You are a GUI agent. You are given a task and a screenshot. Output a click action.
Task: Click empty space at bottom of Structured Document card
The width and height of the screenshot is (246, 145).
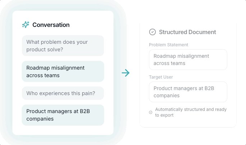coord(188,122)
